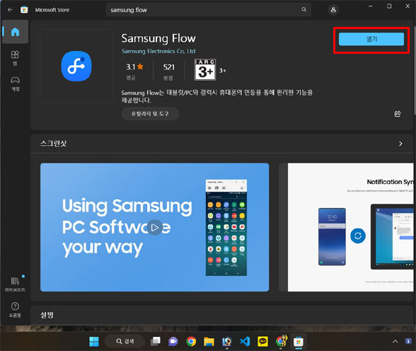Viewport: 416px width, 351px height.
Task: Go back using the back arrow
Action: click(10, 10)
